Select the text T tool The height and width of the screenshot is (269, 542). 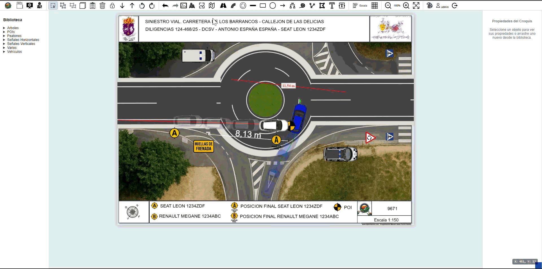tap(332, 6)
